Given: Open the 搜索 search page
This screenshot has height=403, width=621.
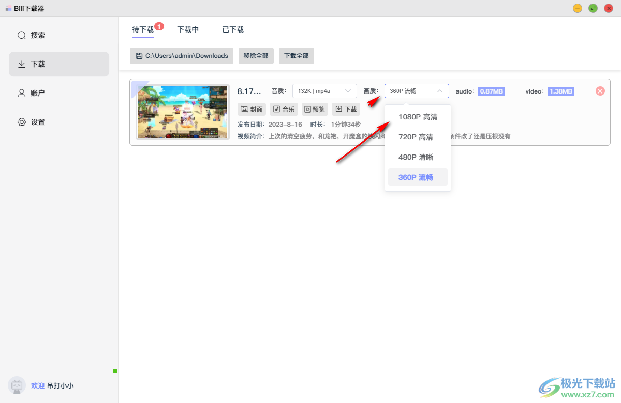Looking at the screenshot, I should pos(59,35).
